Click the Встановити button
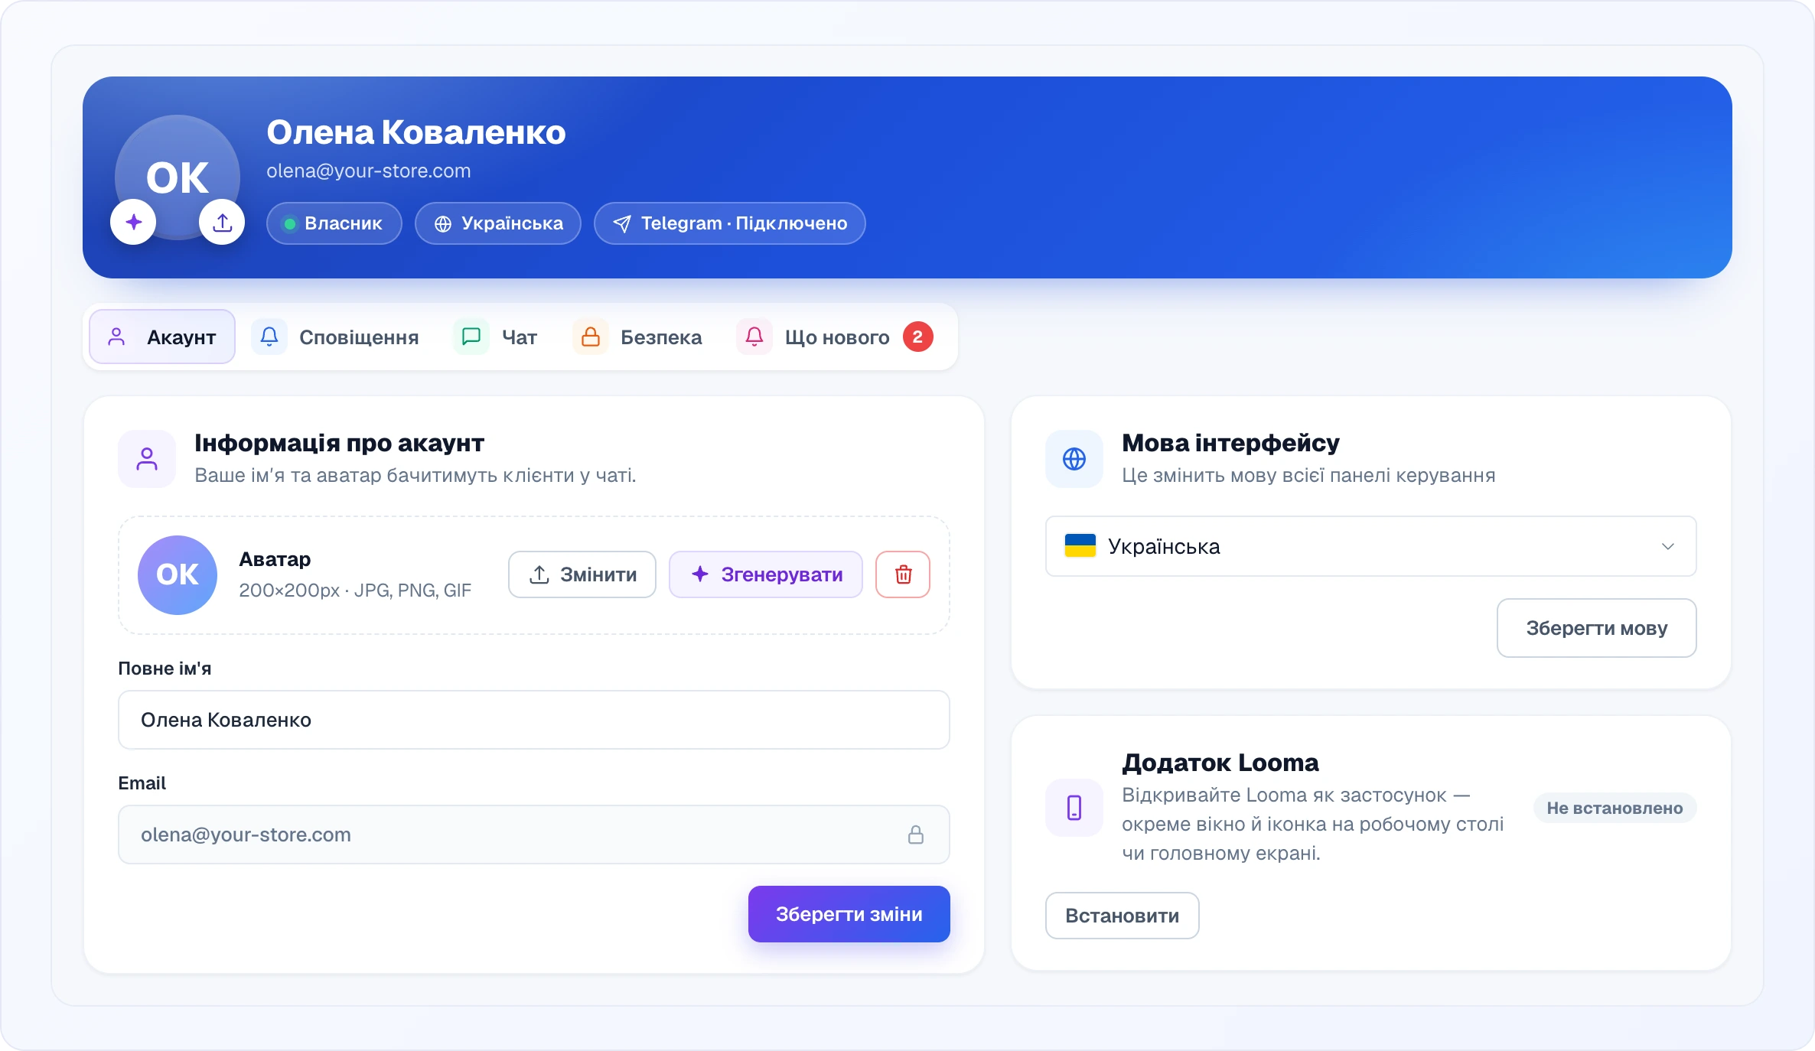 click(x=1122, y=916)
